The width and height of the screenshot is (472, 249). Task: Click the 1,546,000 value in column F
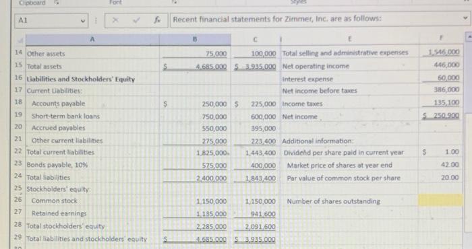[x=444, y=52]
